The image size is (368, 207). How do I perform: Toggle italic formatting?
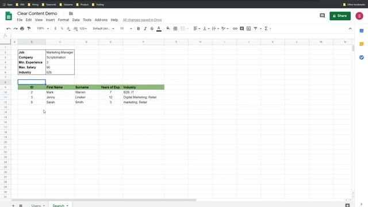[145, 29]
